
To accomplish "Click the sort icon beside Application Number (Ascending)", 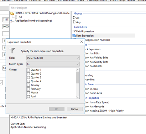I will click(12, 21).
